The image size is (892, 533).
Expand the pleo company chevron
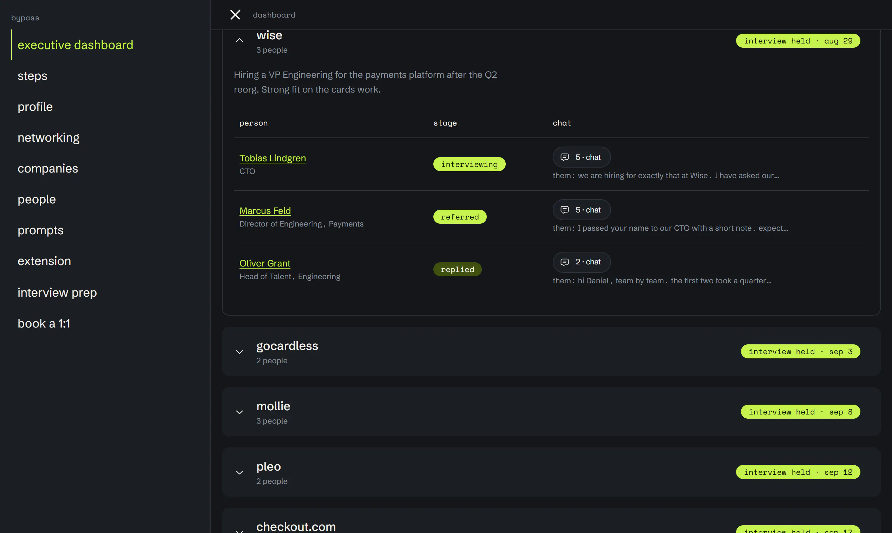point(240,473)
